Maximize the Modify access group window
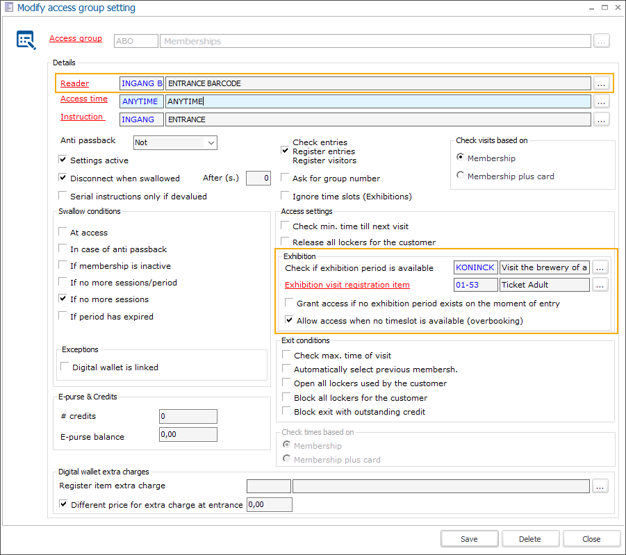626x555 pixels. 605,7
